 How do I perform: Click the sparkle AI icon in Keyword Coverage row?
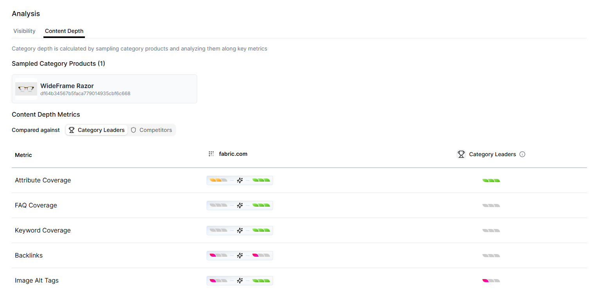(x=240, y=230)
